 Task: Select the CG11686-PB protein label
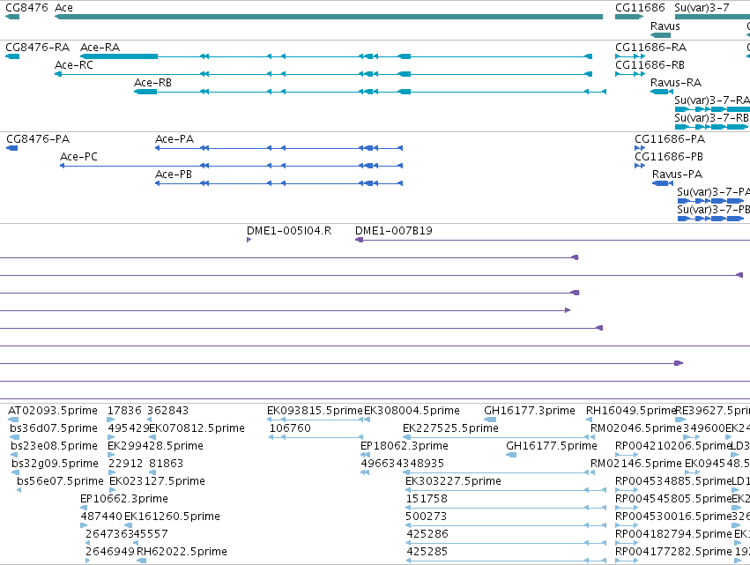669,157
